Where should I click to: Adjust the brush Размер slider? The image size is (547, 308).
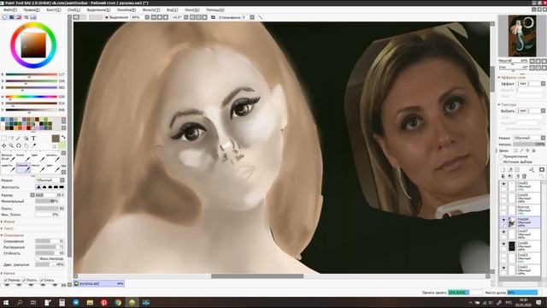tap(50, 195)
